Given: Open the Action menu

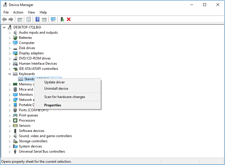Looking at the screenshot, I should pyautogui.click(x=18, y=12).
